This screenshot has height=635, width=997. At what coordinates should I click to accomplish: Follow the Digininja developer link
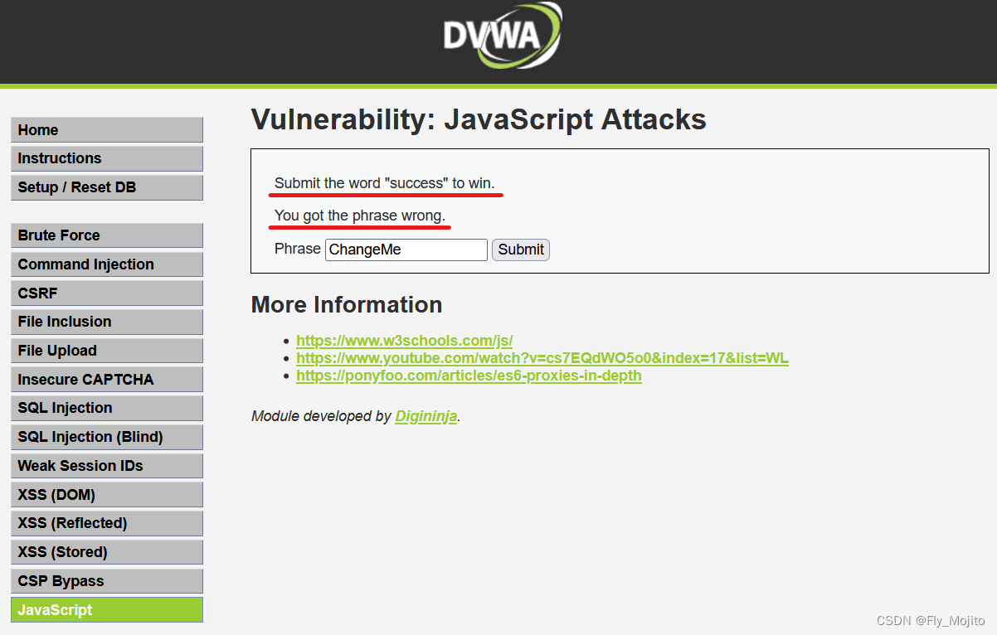[426, 416]
